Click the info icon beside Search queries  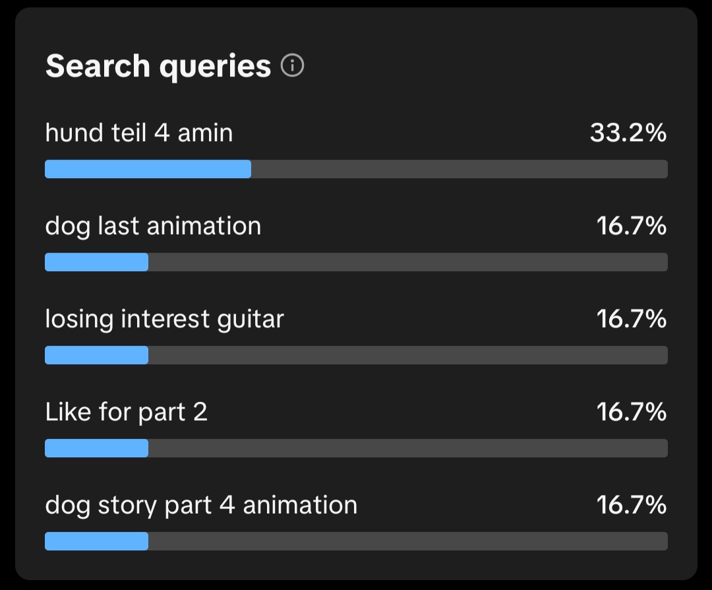click(292, 66)
